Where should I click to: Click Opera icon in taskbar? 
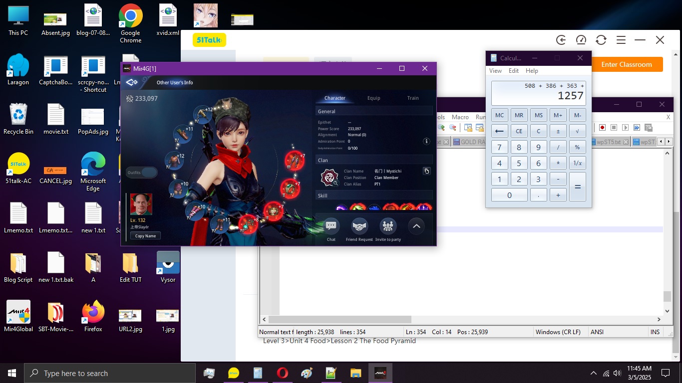[x=282, y=373]
